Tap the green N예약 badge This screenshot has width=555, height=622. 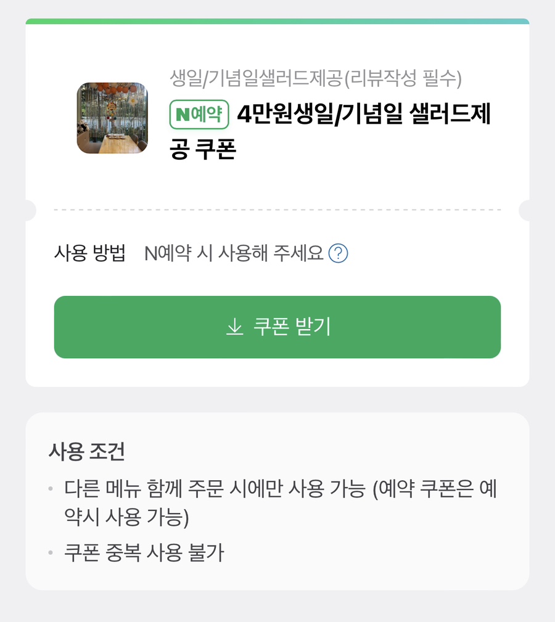pyautogui.click(x=199, y=115)
